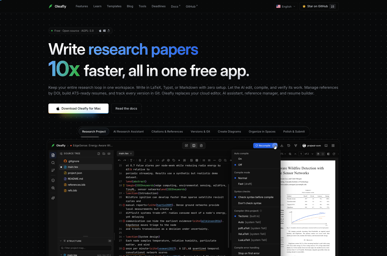
Task: Open the Git branch icon in sidebar
Action: [53, 170]
